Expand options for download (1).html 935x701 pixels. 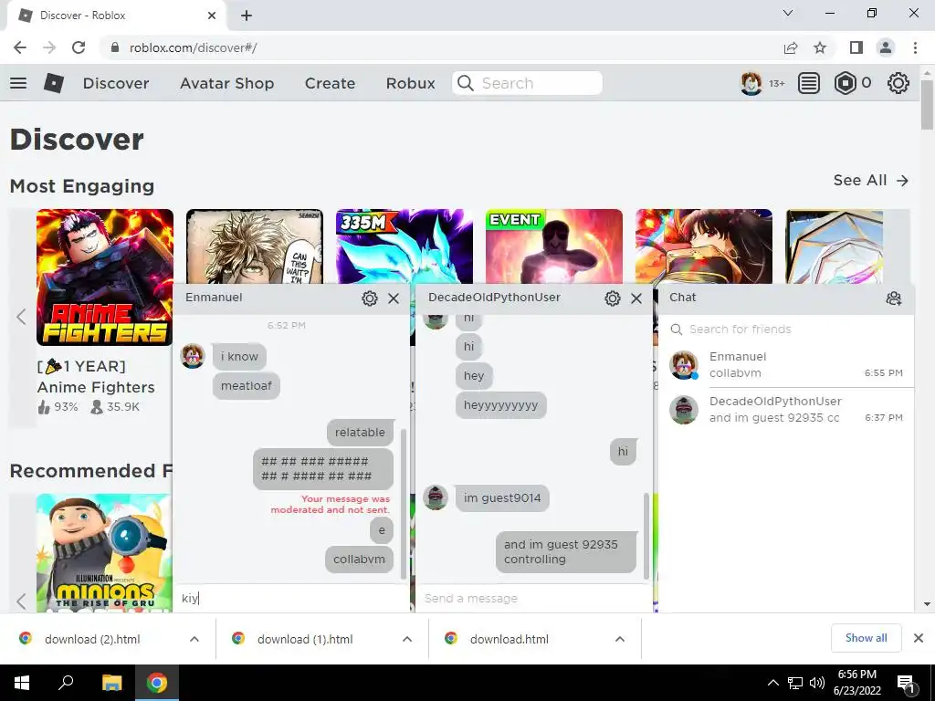coord(407,639)
